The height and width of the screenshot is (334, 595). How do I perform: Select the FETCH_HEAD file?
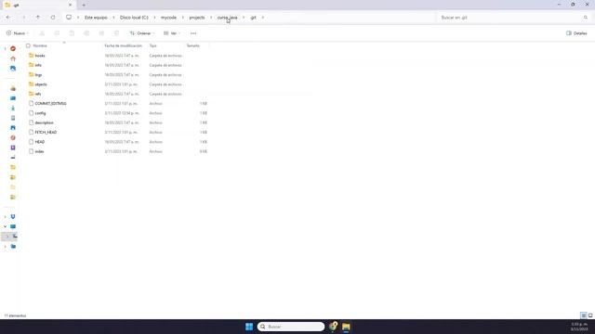tap(46, 132)
